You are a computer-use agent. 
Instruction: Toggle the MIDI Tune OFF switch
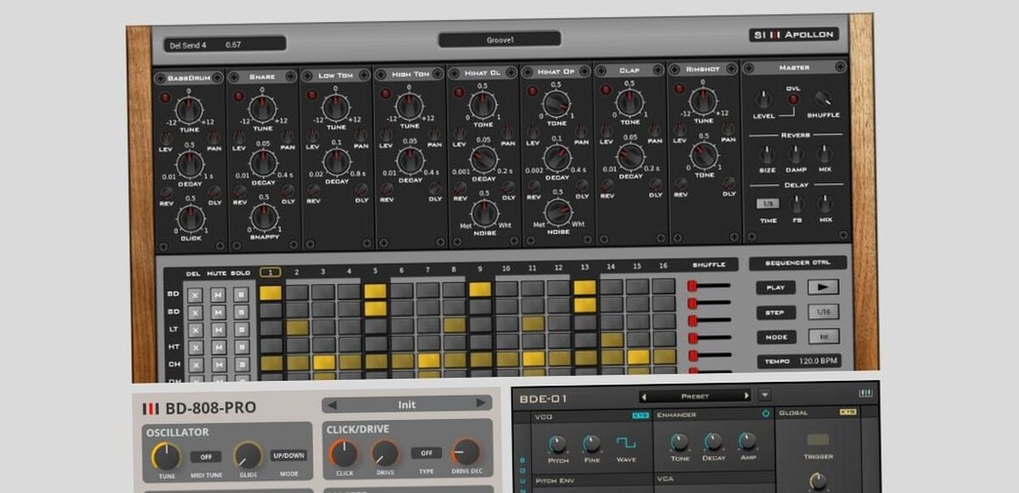205,457
